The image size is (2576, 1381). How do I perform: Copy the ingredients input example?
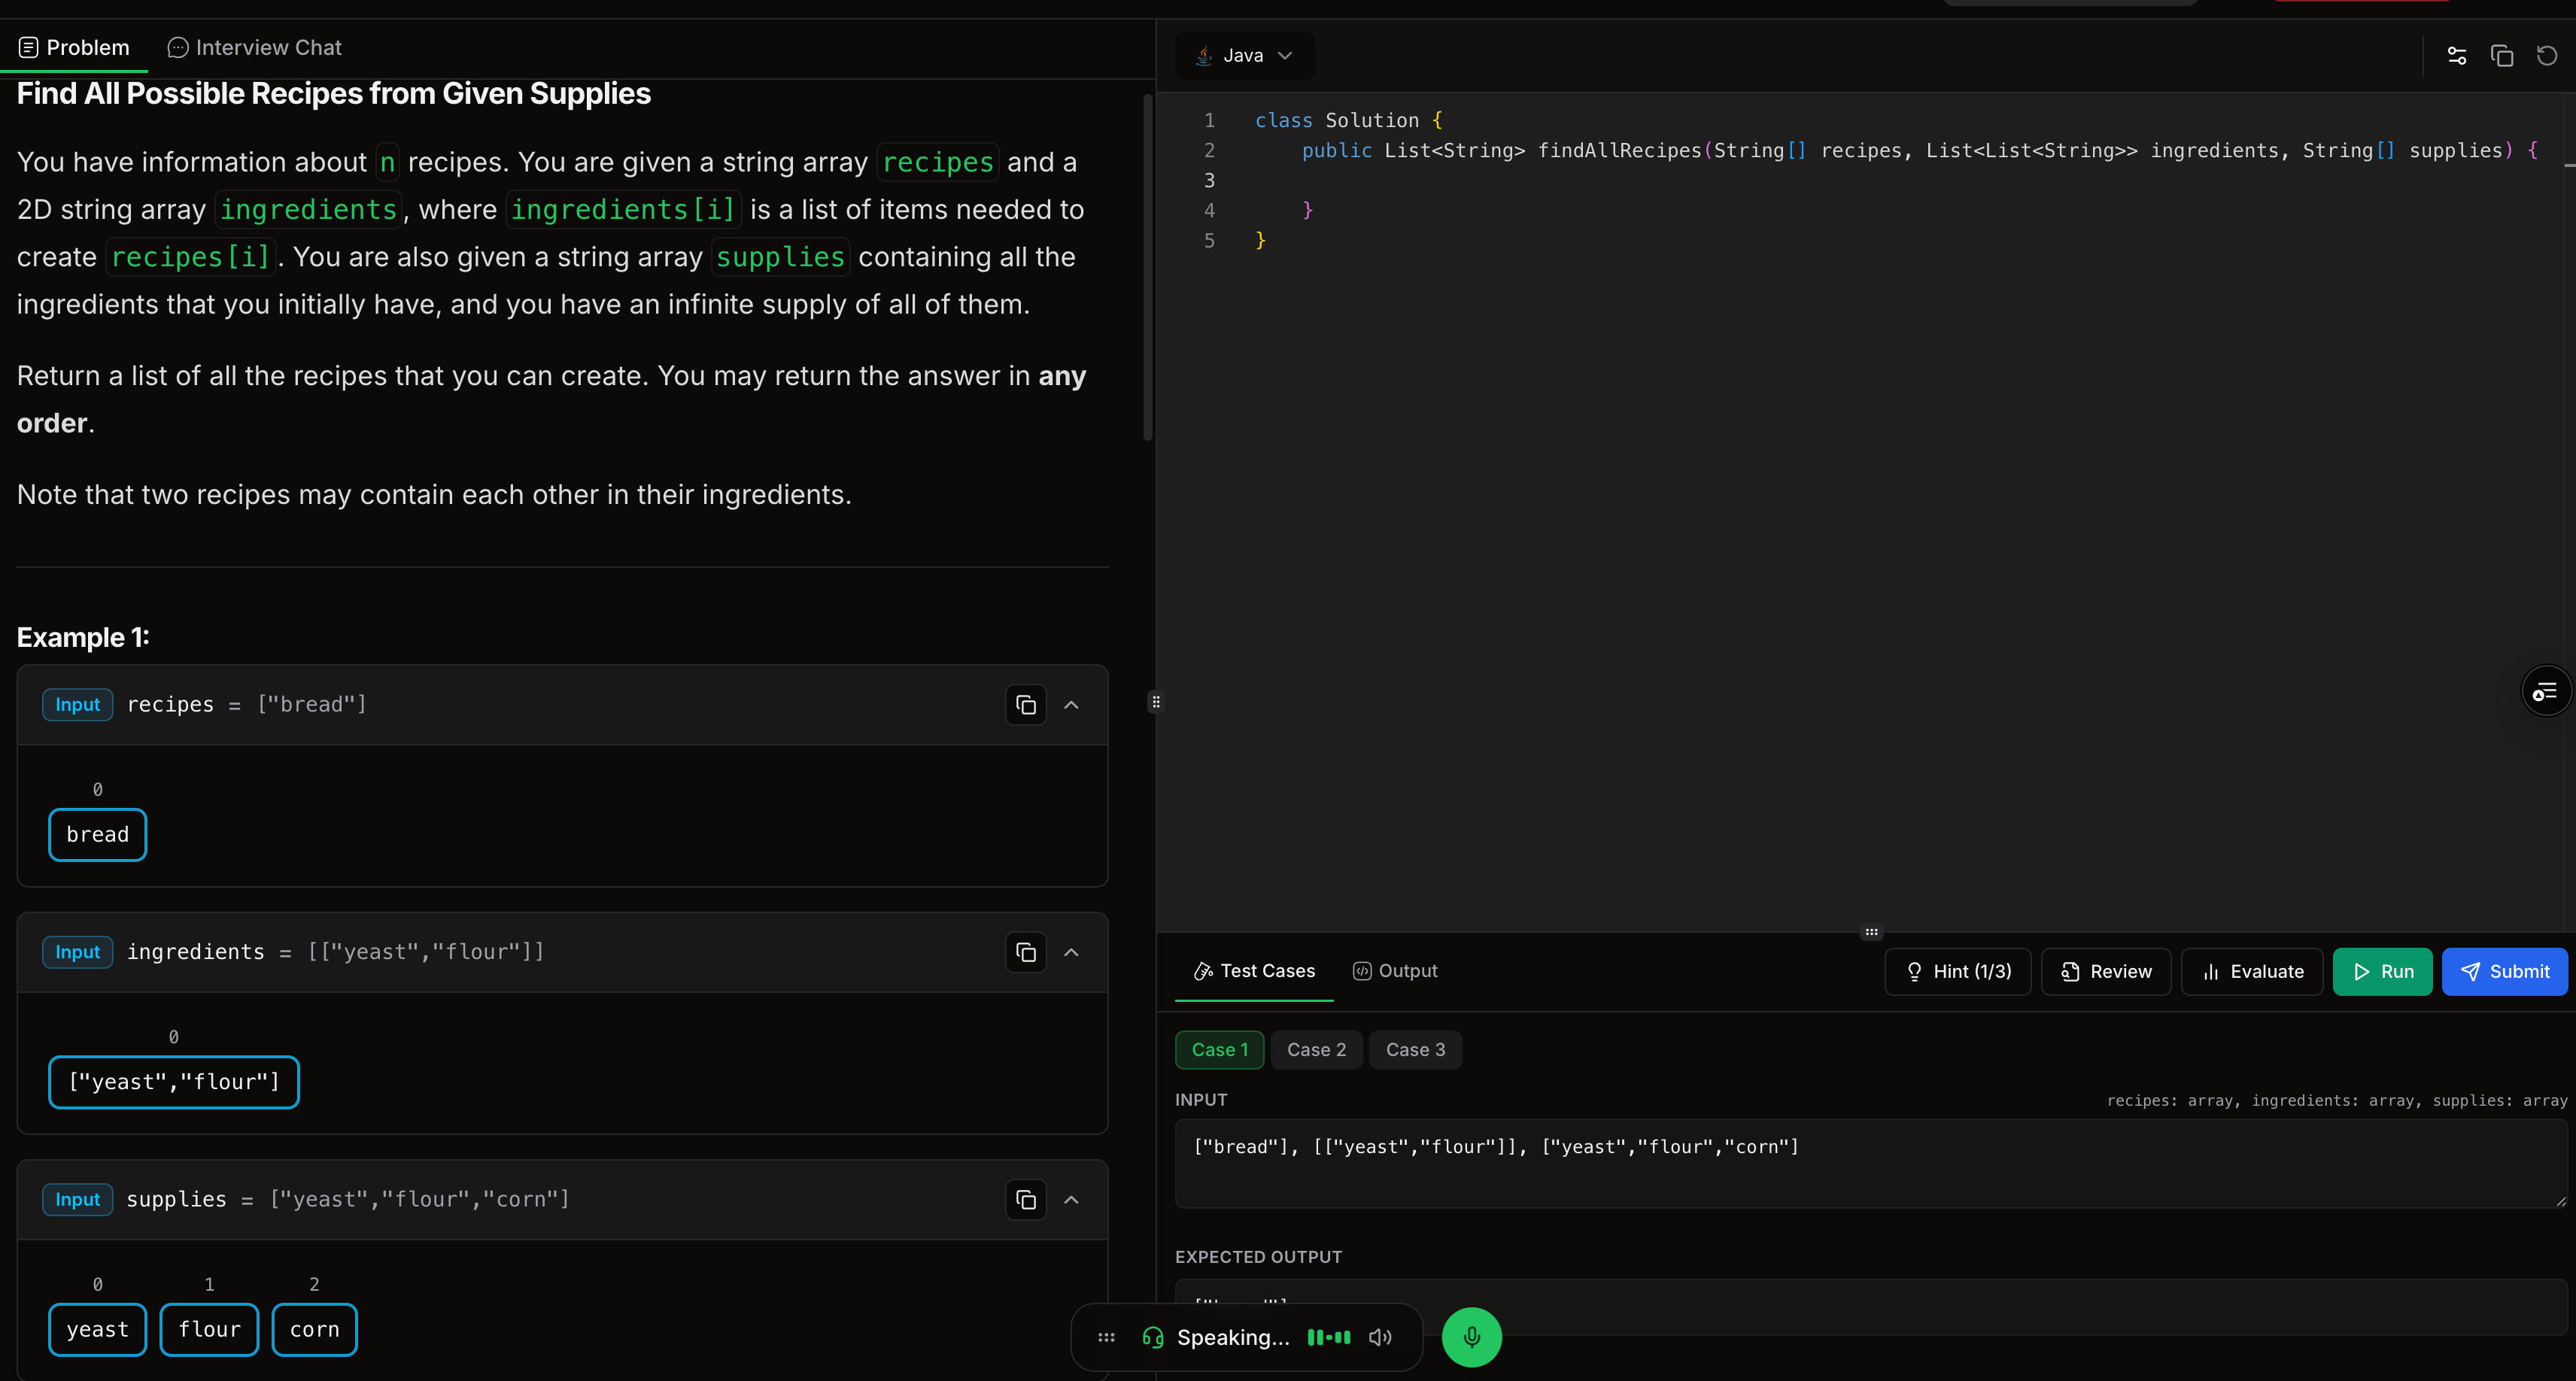[1025, 952]
